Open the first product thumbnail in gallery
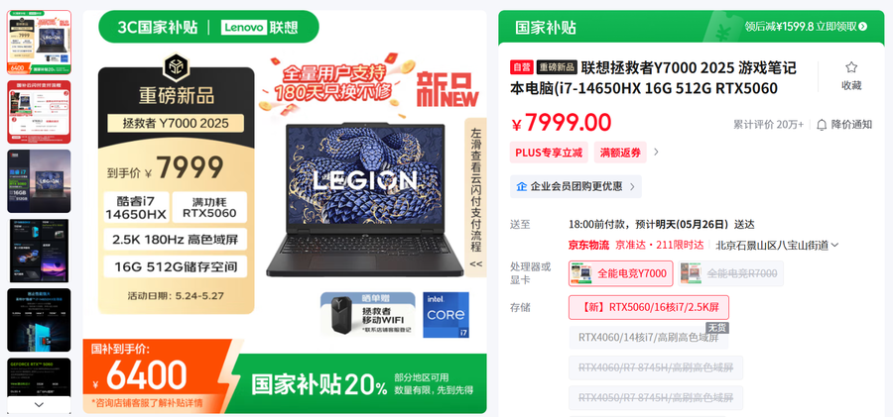This screenshot has height=417, width=893. [x=40, y=43]
